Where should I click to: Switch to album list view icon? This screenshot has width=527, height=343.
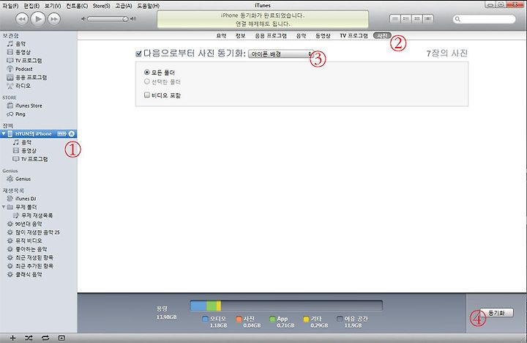coord(405,19)
